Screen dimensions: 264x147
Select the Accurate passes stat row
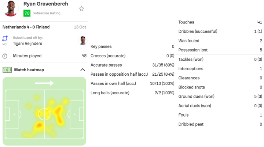click(132, 65)
